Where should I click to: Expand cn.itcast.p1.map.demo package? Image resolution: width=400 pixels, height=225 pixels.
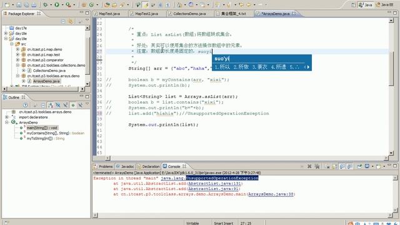click(x=17, y=49)
